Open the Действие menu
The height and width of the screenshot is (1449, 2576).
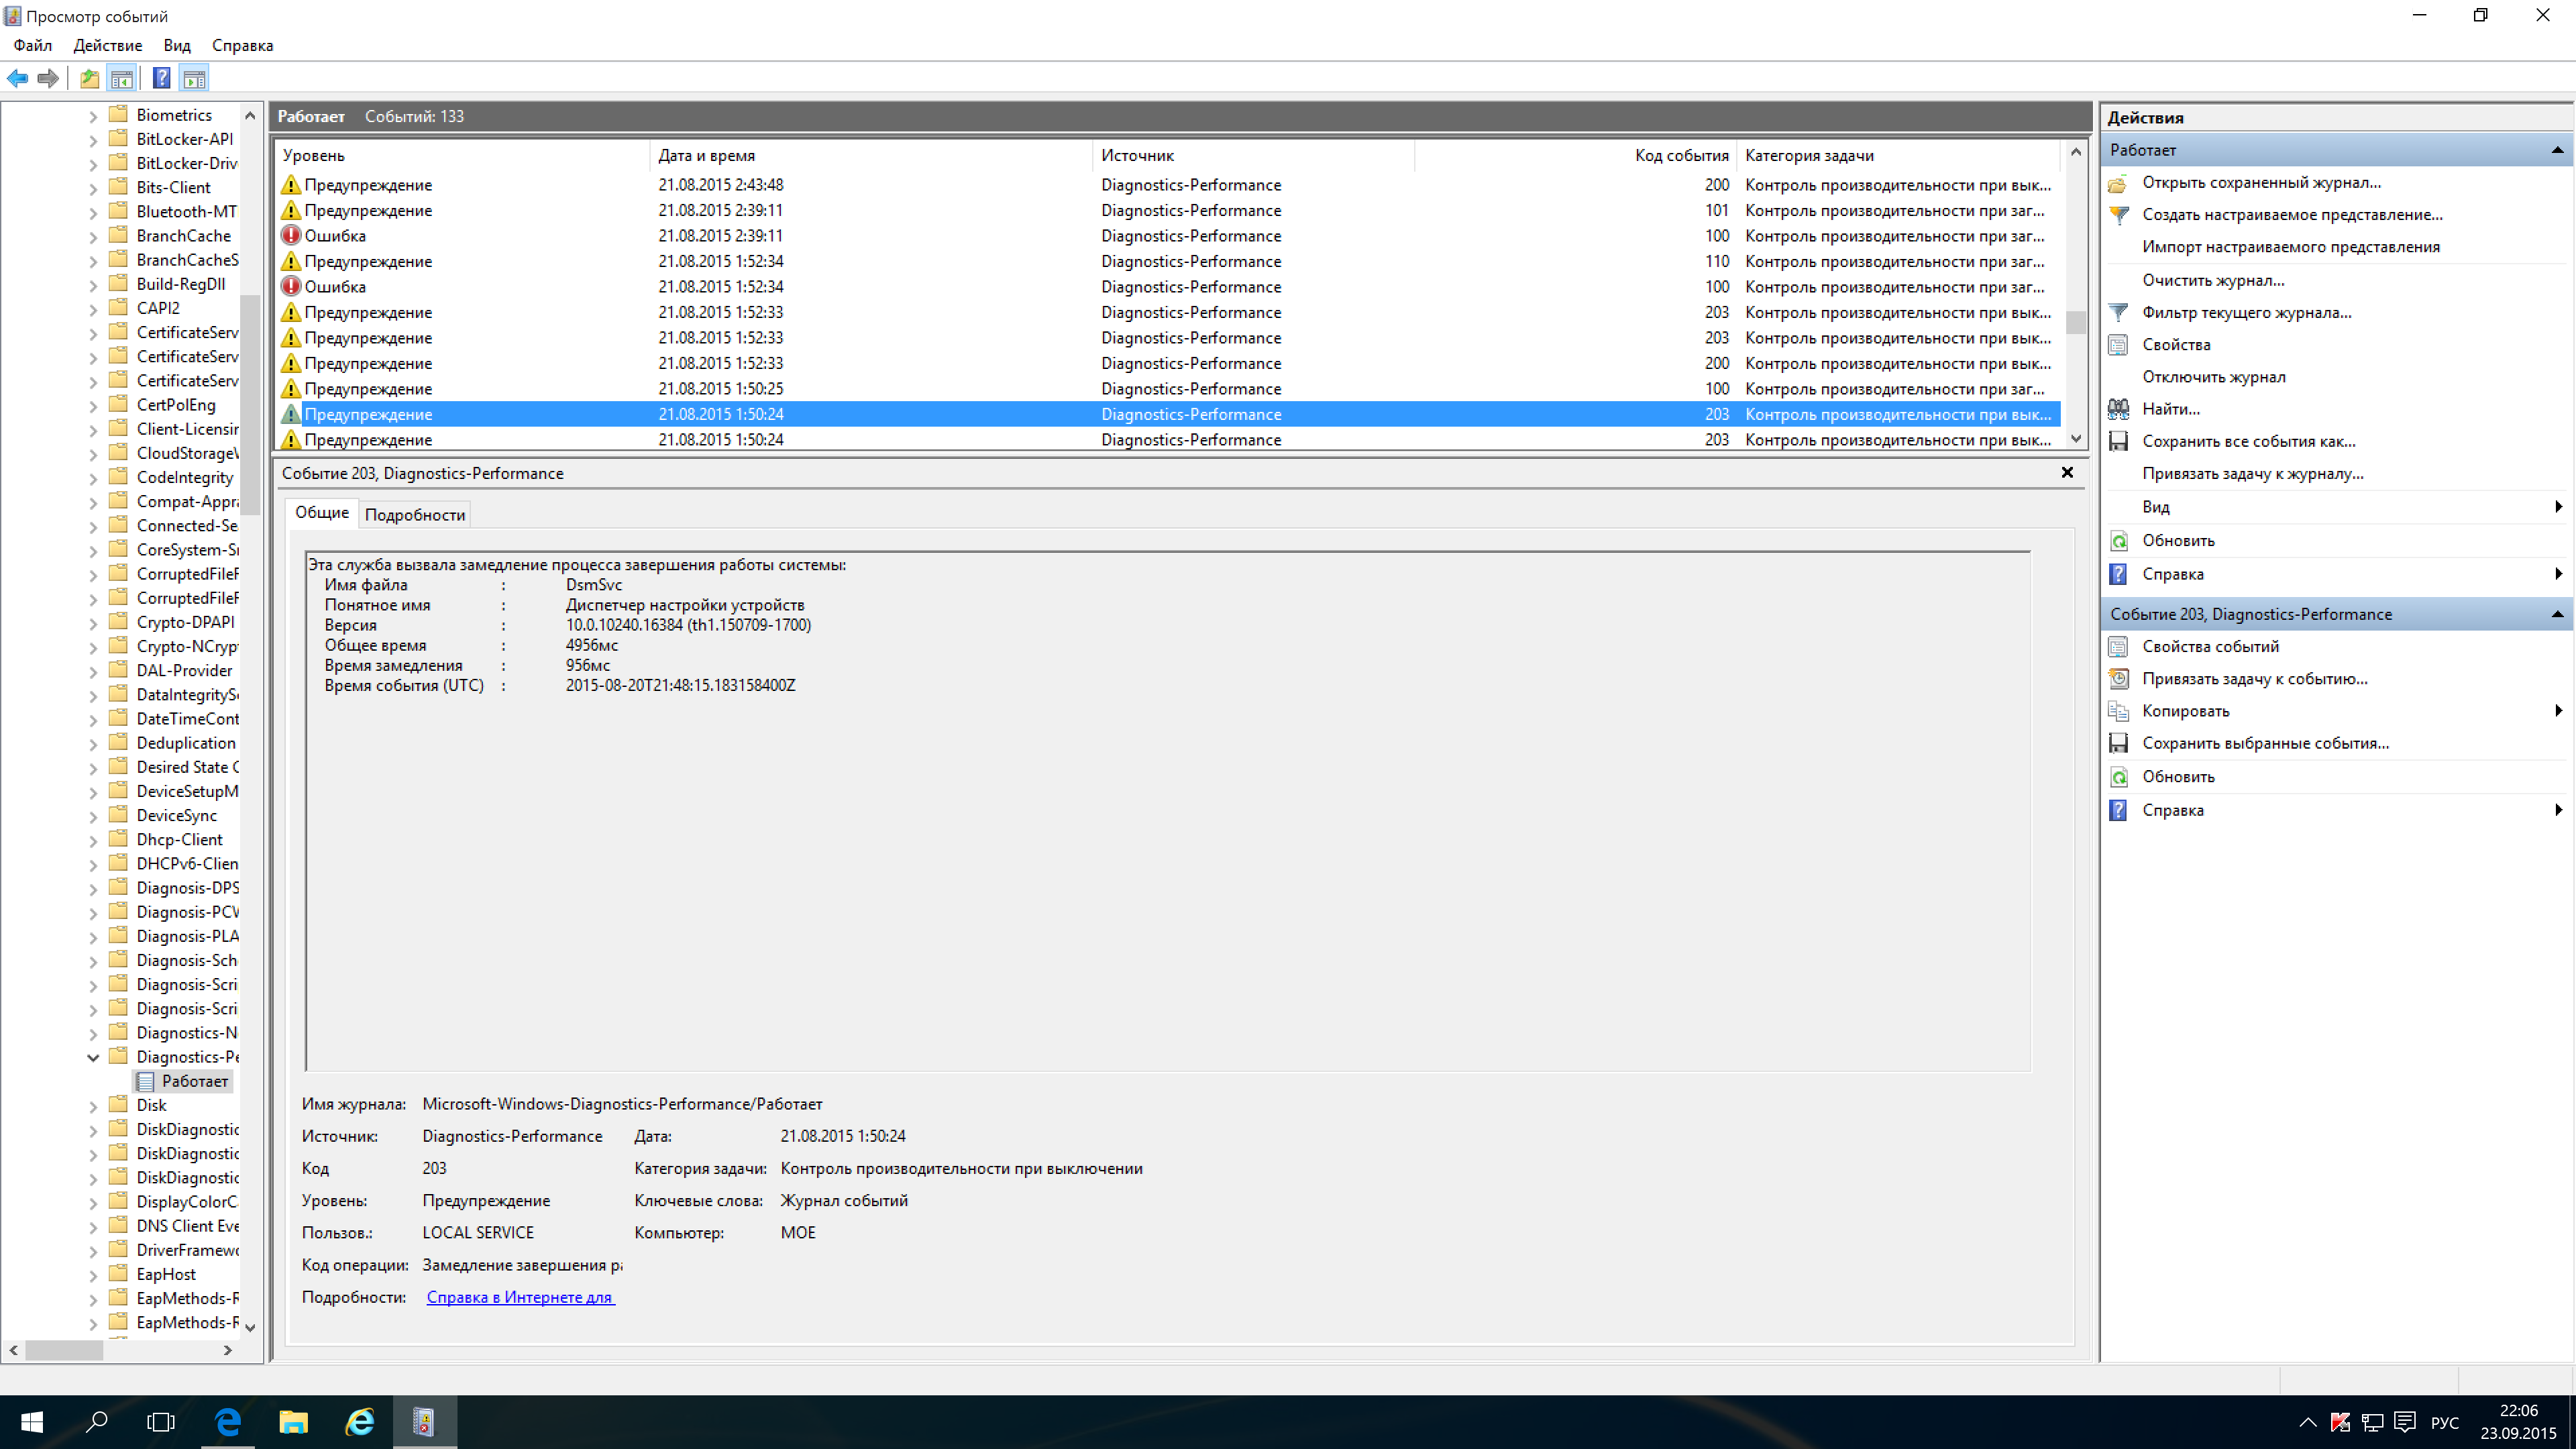pyautogui.click(x=107, y=46)
